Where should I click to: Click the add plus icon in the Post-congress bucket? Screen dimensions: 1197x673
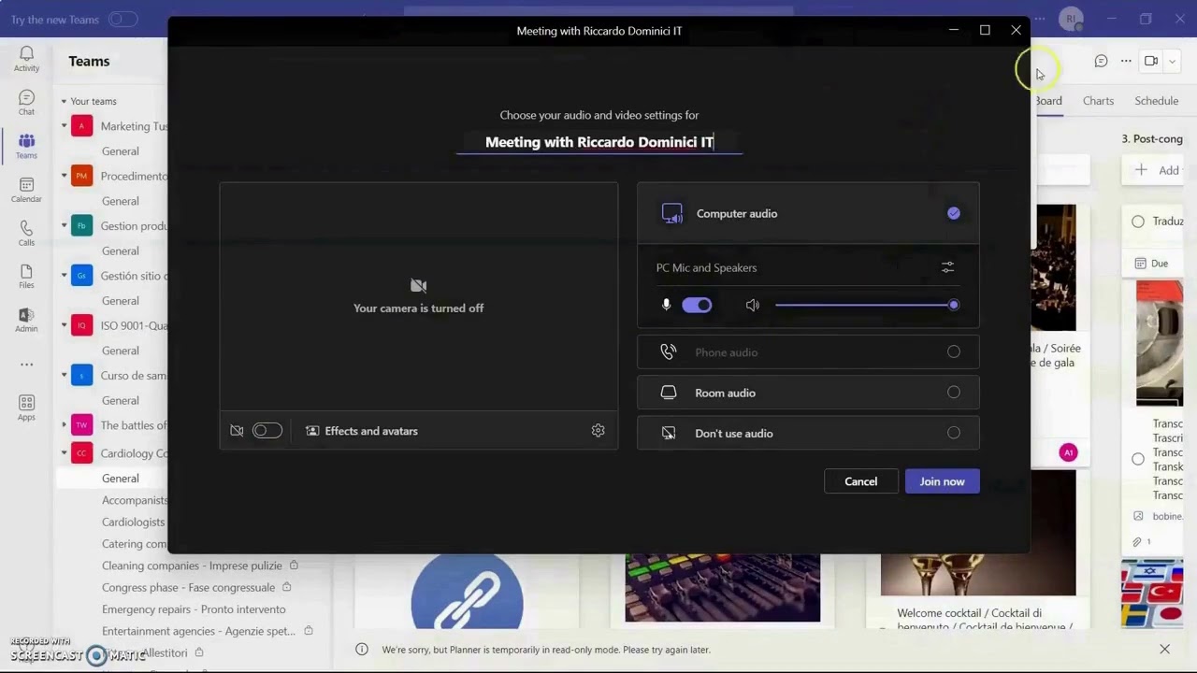point(1141,170)
